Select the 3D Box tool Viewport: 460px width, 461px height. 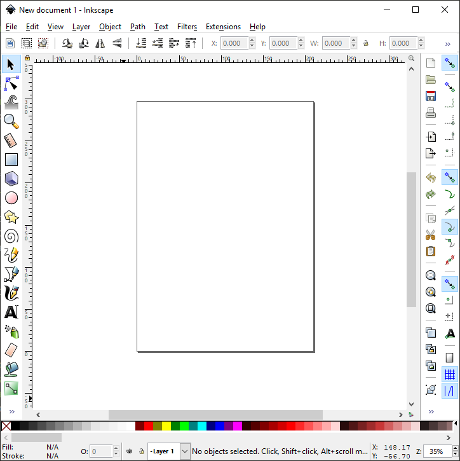(x=11, y=179)
